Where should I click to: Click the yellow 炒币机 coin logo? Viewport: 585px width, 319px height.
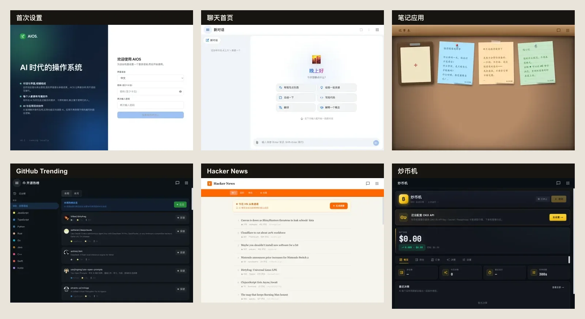point(403,199)
